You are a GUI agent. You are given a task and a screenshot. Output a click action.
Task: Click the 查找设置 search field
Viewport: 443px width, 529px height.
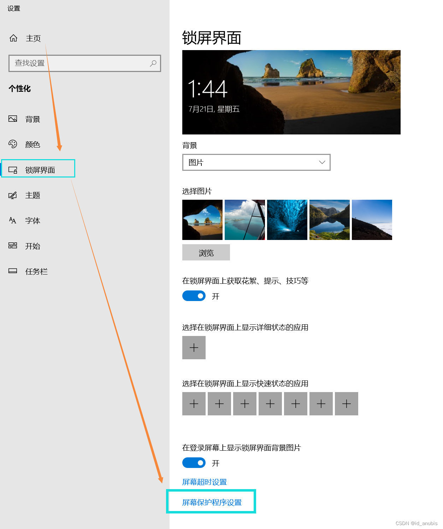(x=85, y=64)
